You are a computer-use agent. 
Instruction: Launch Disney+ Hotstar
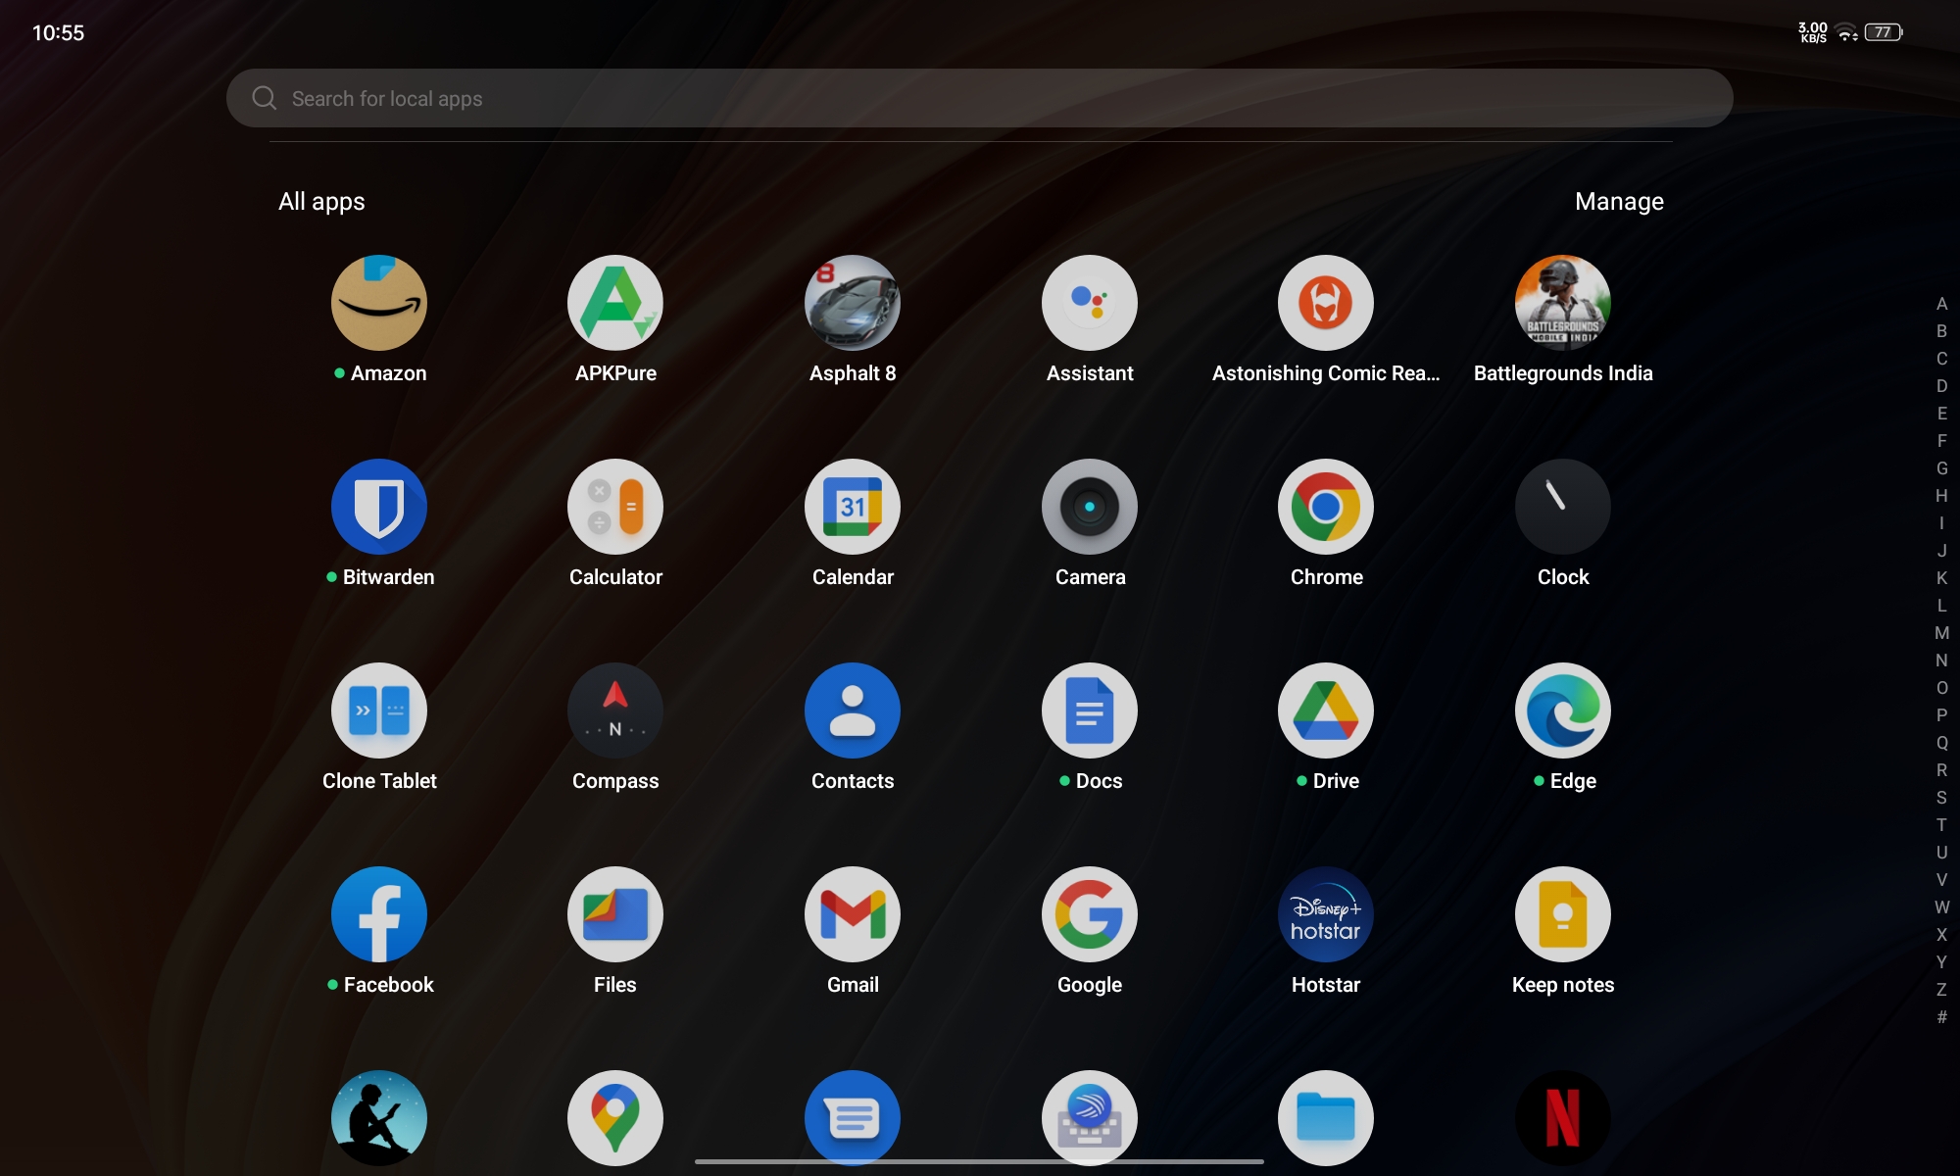tap(1326, 914)
